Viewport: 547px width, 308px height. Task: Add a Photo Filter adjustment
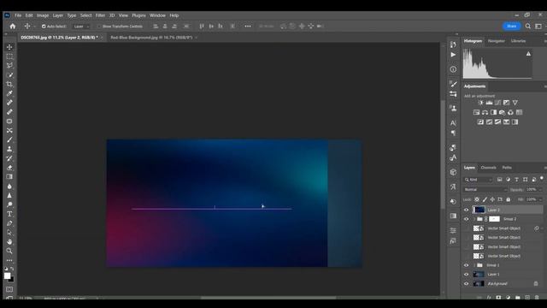click(502, 112)
